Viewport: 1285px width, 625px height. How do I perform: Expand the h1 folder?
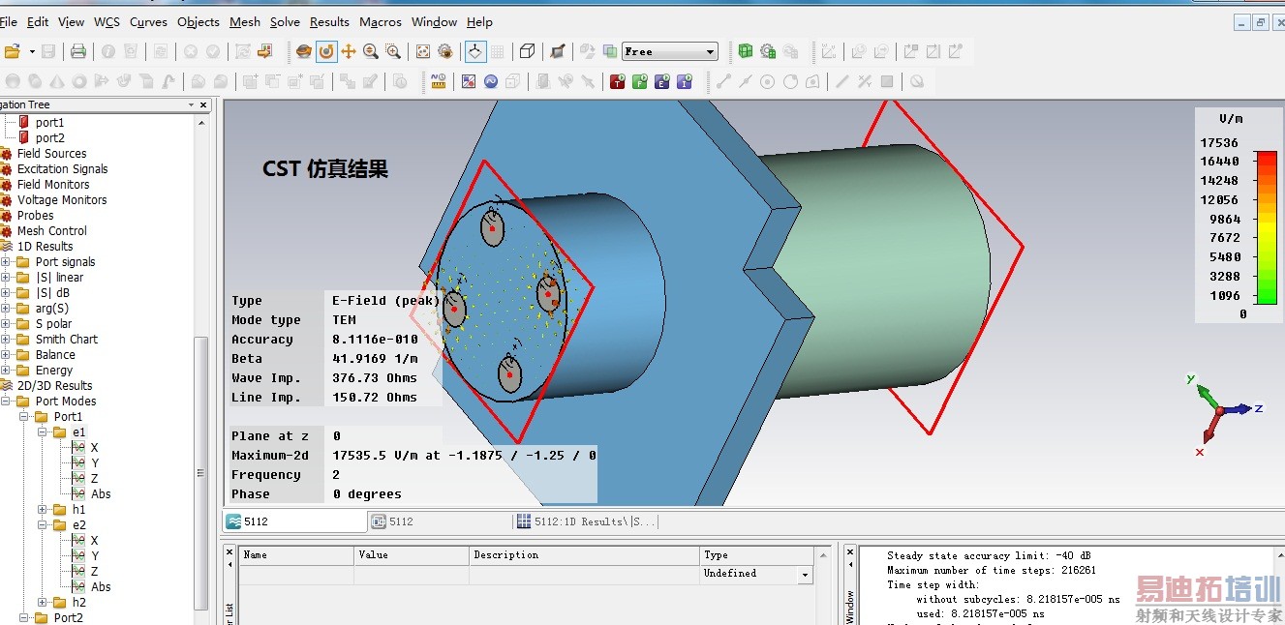coord(43,510)
